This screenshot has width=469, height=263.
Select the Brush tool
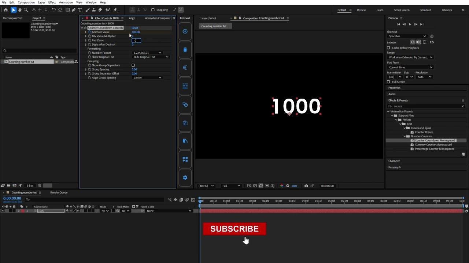pyautogui.click(x=88, y=10)
